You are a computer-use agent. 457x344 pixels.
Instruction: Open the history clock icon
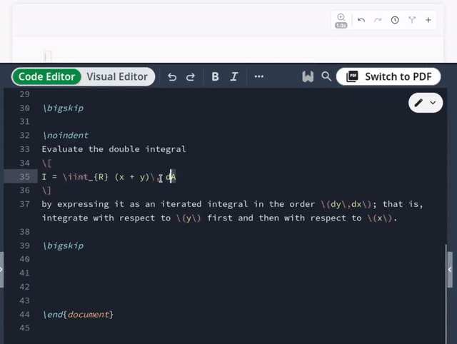395,20
